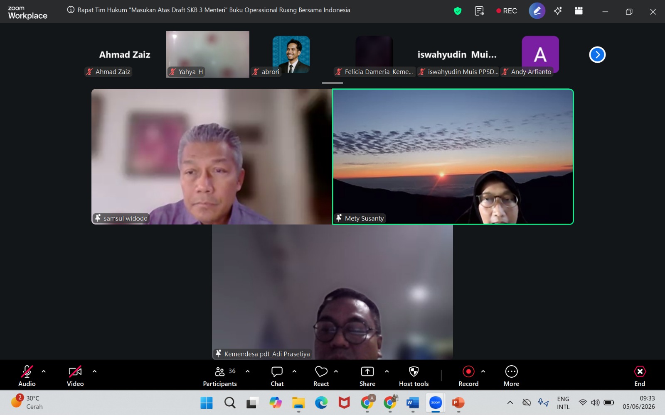665x415 pixels.
Task: Click the meeting title text
Action: 214,10
